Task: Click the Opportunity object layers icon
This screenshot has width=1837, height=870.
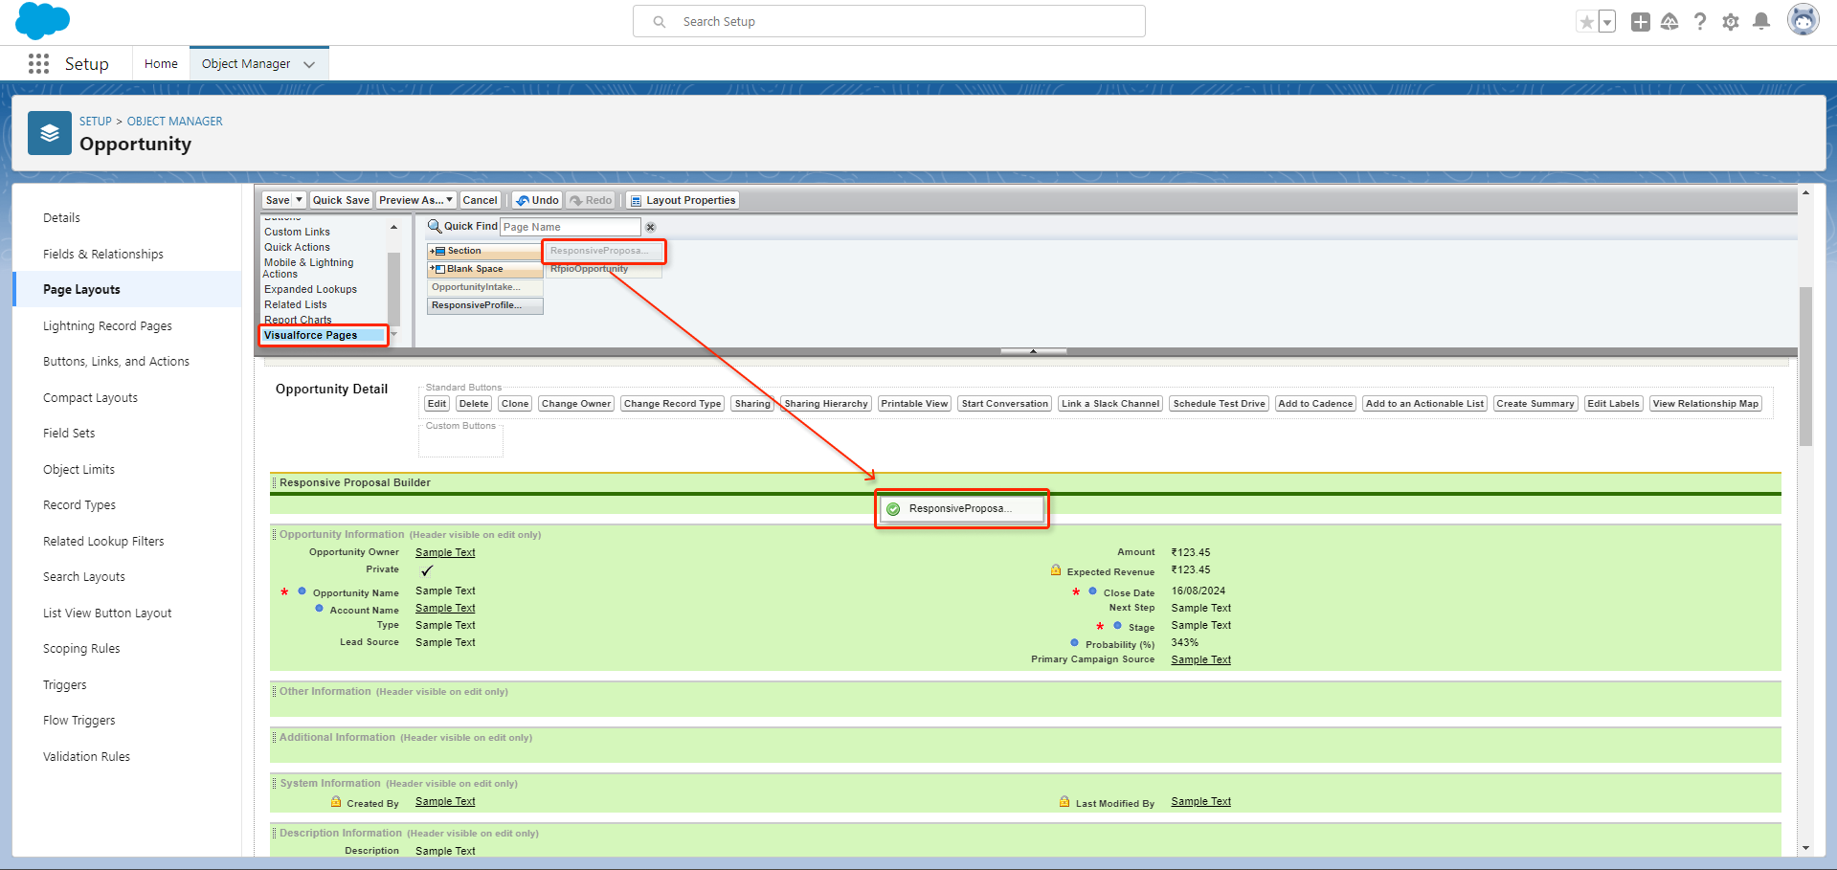Action: (50, 133)
